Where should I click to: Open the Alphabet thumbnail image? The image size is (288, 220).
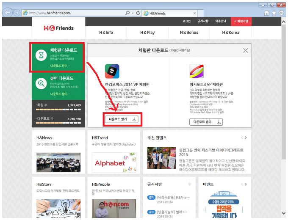point(114,162)
